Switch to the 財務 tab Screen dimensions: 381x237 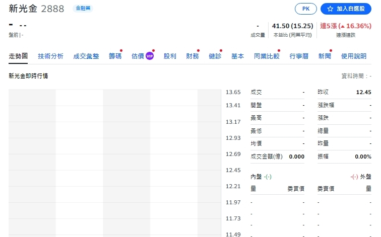coord(193,56)
